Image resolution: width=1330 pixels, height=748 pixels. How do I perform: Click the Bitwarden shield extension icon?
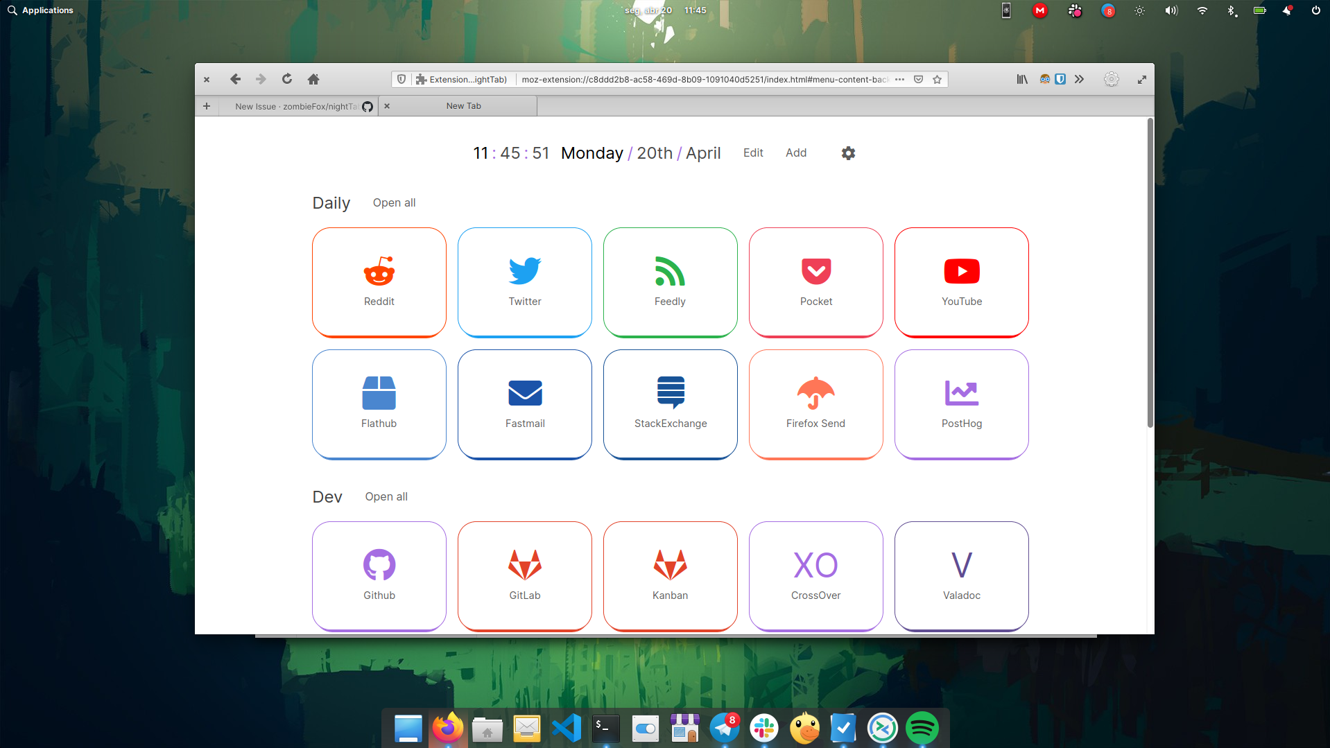point(1060,79)
